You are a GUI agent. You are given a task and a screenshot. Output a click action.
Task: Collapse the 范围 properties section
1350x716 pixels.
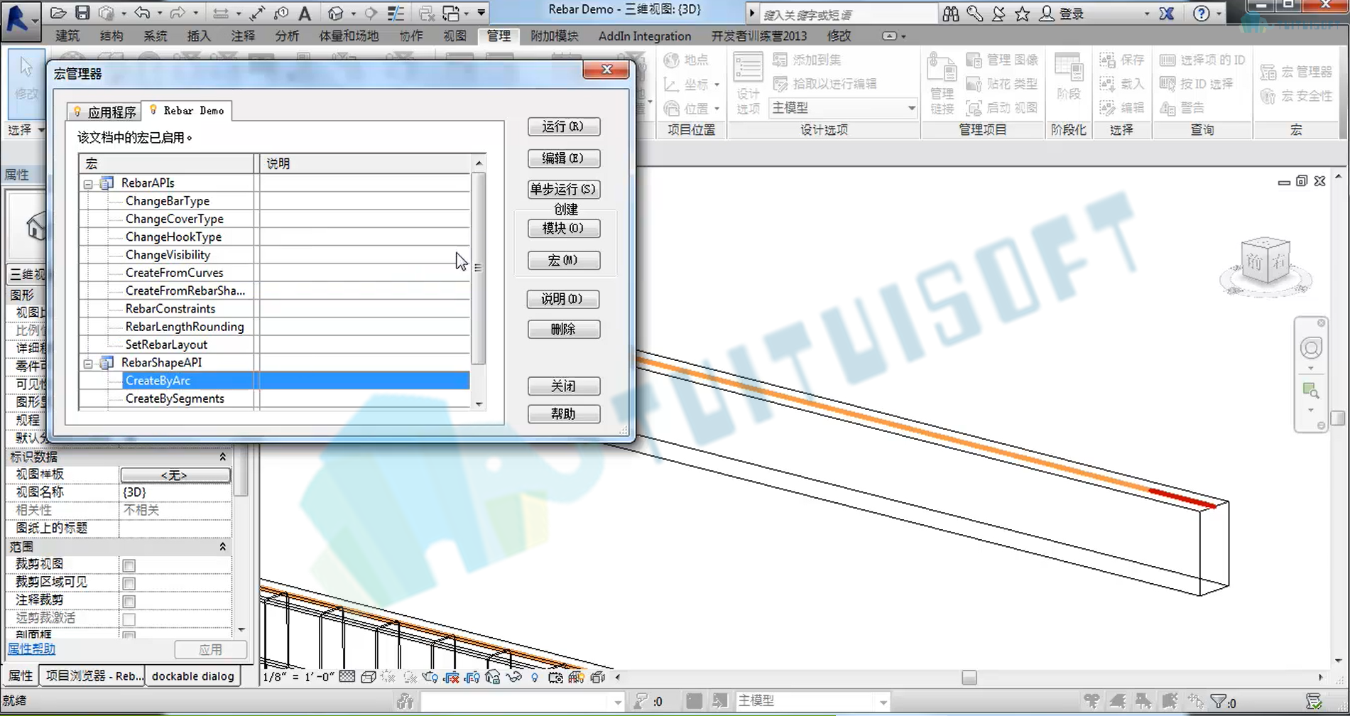click(x=222, y=547)
